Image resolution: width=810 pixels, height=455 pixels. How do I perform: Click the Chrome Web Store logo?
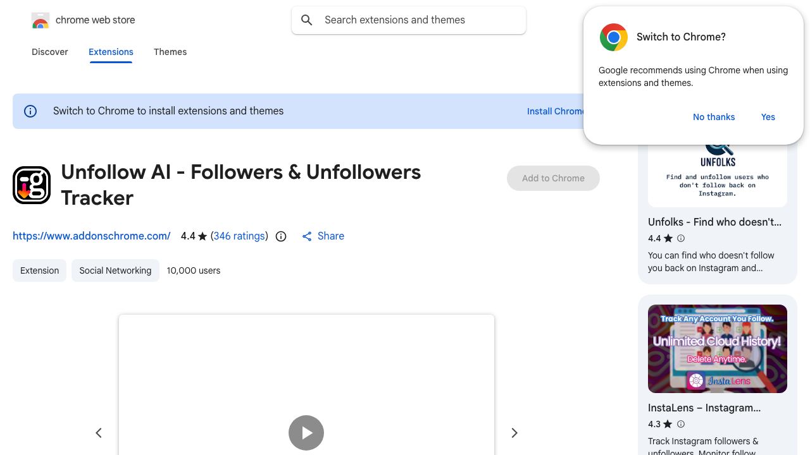(40, 21)
